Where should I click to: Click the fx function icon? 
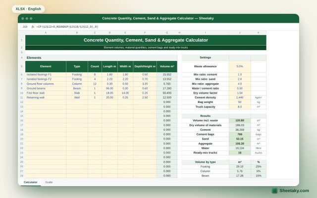point(33,27)
